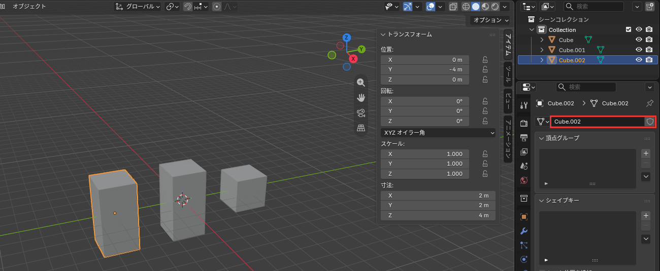Screen dimensions: 660x271
Task: Expand the Cube.001 outliner row
Action: 542,50
